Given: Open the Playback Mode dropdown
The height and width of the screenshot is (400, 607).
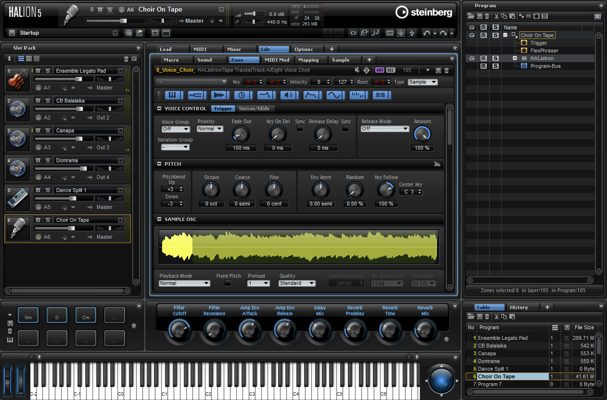Looking at the screenshot, I should [x=185, y=284].
